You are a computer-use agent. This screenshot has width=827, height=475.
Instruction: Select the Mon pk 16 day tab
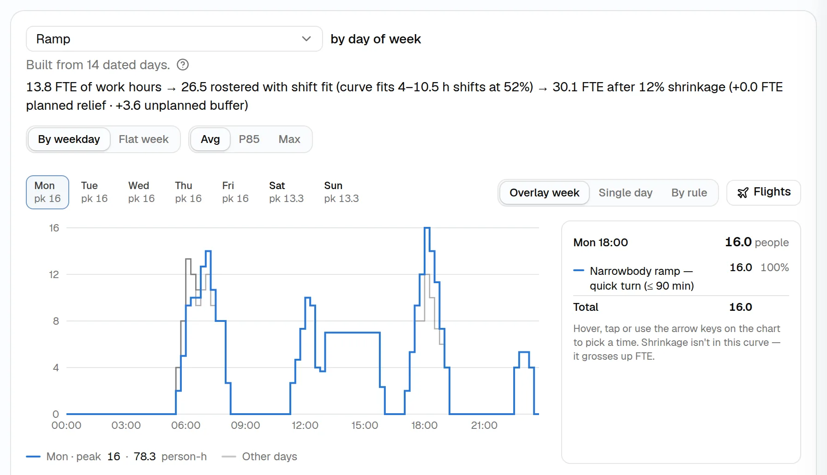tap(48, 192)
